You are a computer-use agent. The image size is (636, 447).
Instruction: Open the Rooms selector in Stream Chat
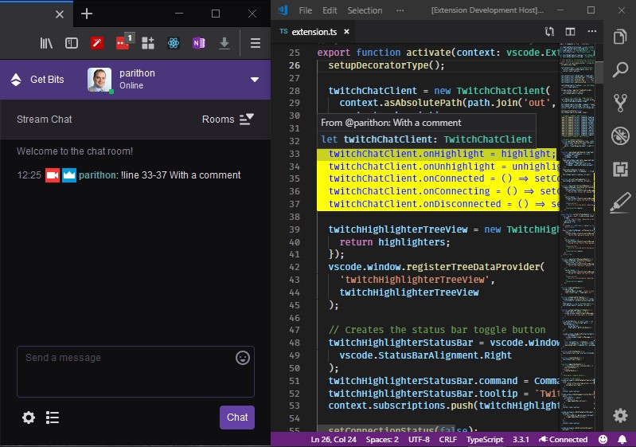[228, 120]
